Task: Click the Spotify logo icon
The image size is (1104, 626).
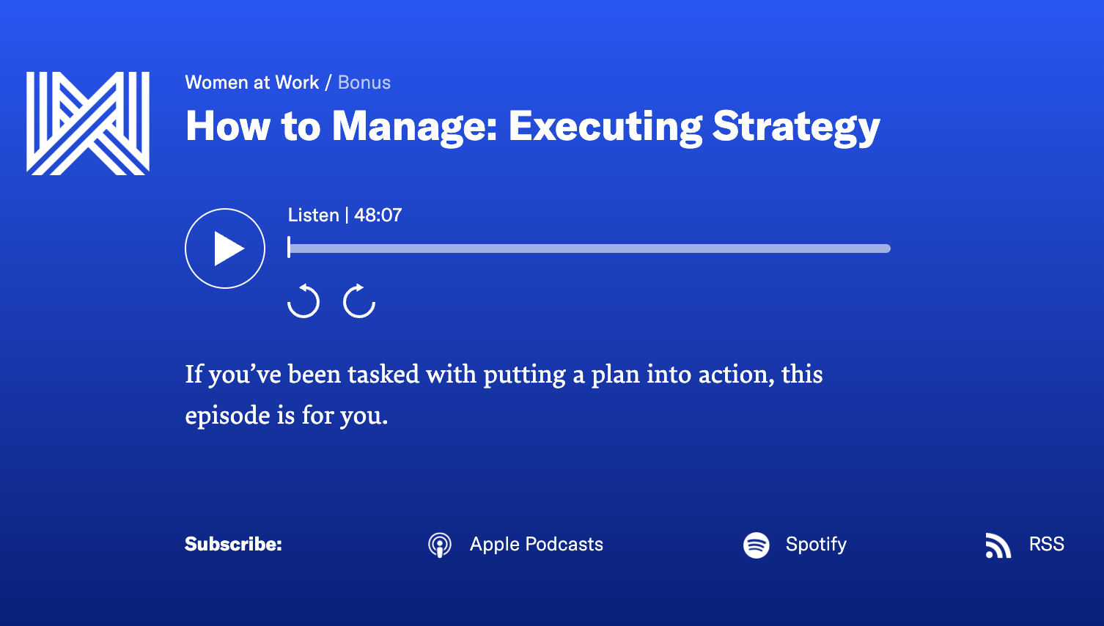Action: coord(757,545)
